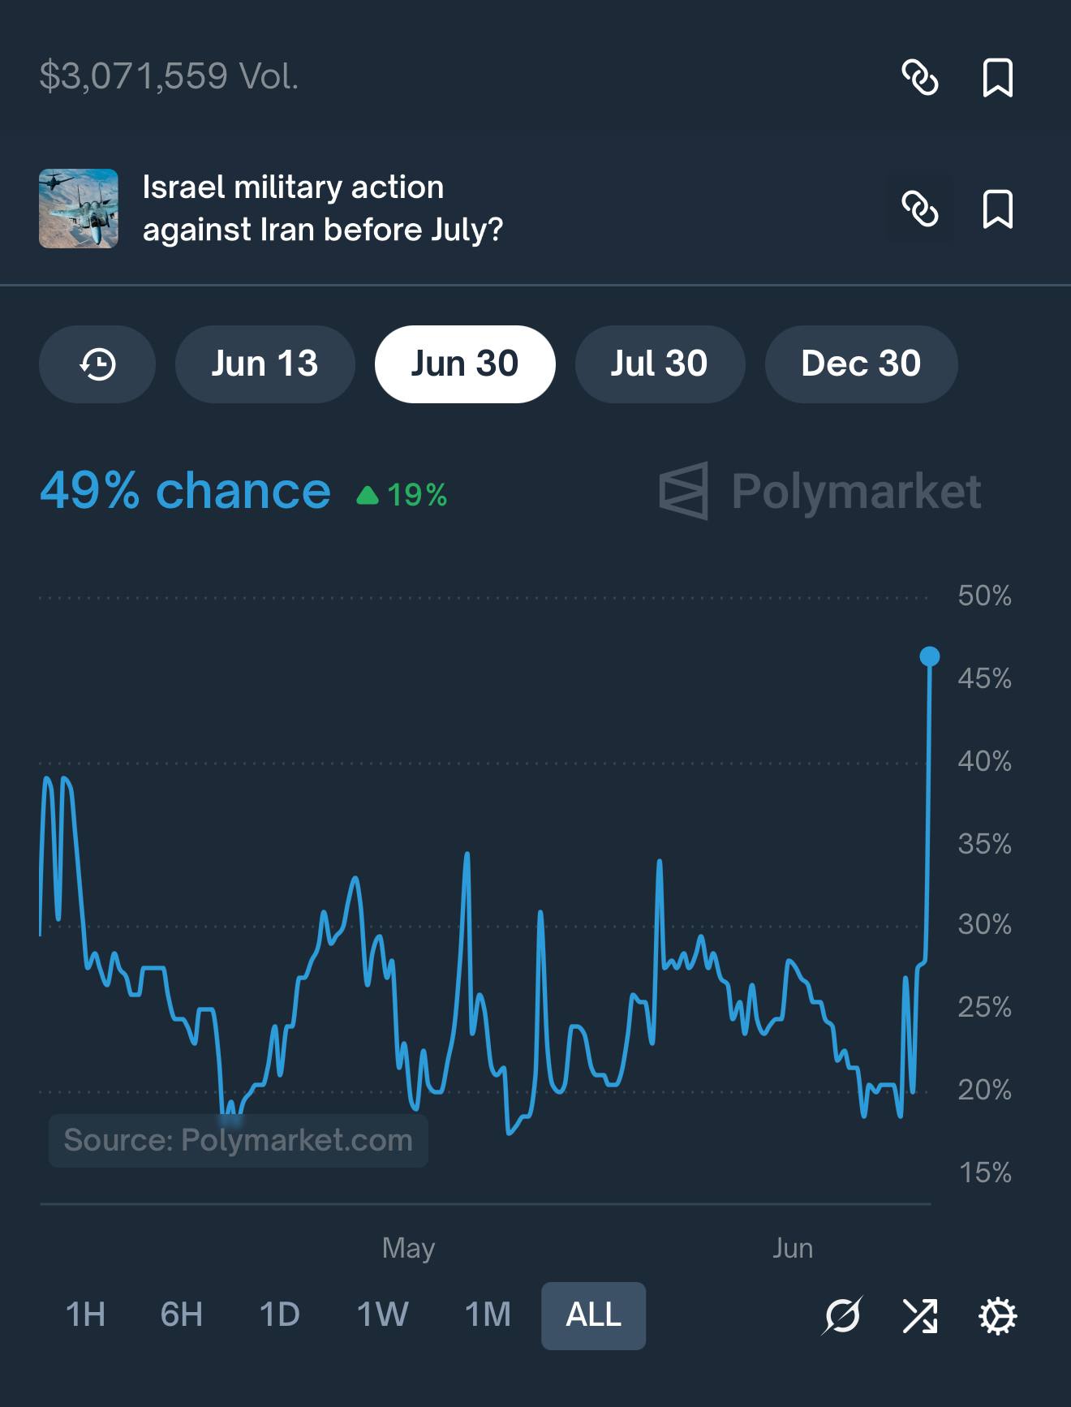Screen dimensions: 1071x1407
Task: Copy link icon beside the volume figure
Action: coord(920,78)
